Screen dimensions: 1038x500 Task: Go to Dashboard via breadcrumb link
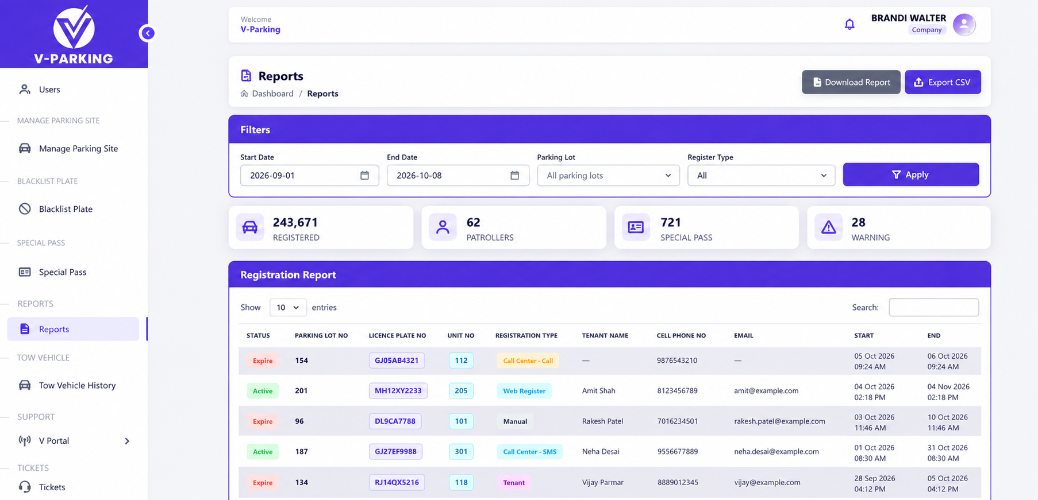click(272, 94)
